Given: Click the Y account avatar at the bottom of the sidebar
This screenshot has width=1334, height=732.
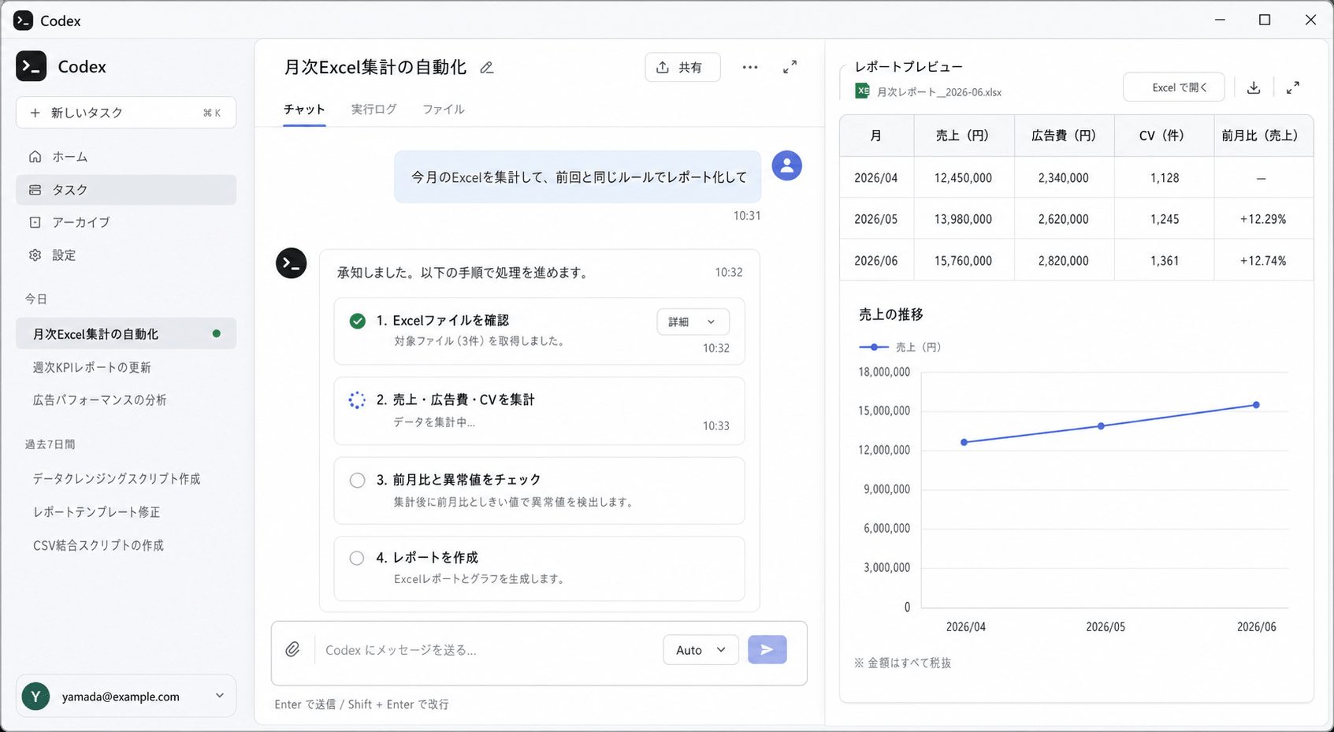Looking at the screenshot, I should (x=35, y=697).
